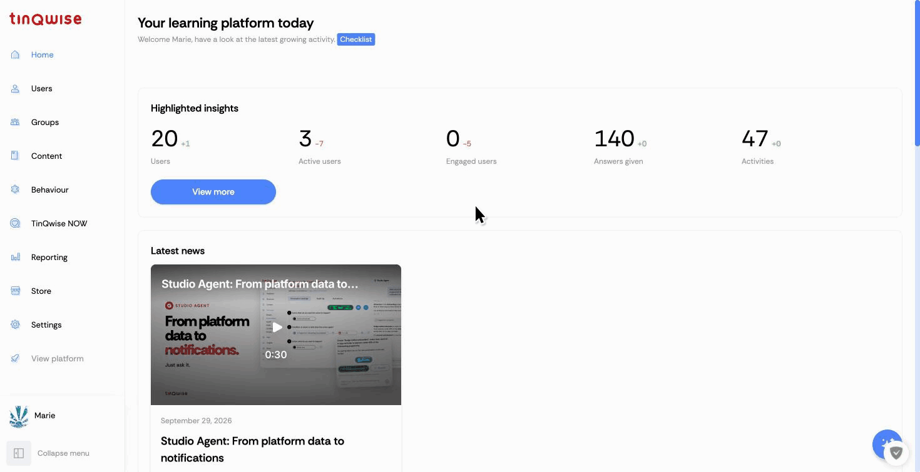
Task: Click the 47 Activities figure
Action: [x=755, y=139]
